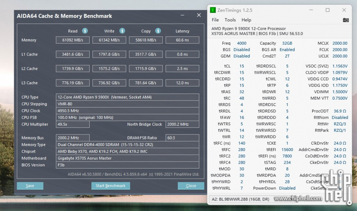The image size is (357, 211).
Task: Select L1 Cache Read 3481.6 GB/s
Action: tap(72, 54)
